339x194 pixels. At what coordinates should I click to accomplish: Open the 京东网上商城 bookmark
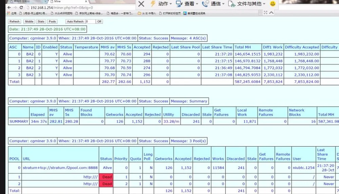pos(89,14)
